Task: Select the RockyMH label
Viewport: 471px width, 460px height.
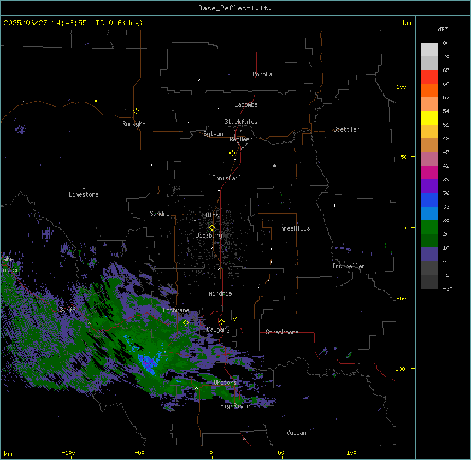Action: [134, 124]
